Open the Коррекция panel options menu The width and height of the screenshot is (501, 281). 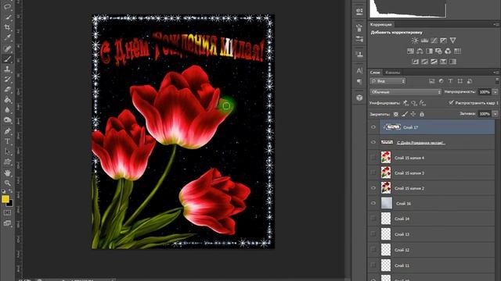496,24
